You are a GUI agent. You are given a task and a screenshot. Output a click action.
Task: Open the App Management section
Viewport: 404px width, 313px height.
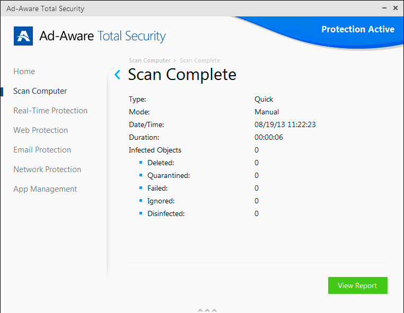tap(45, 189)
